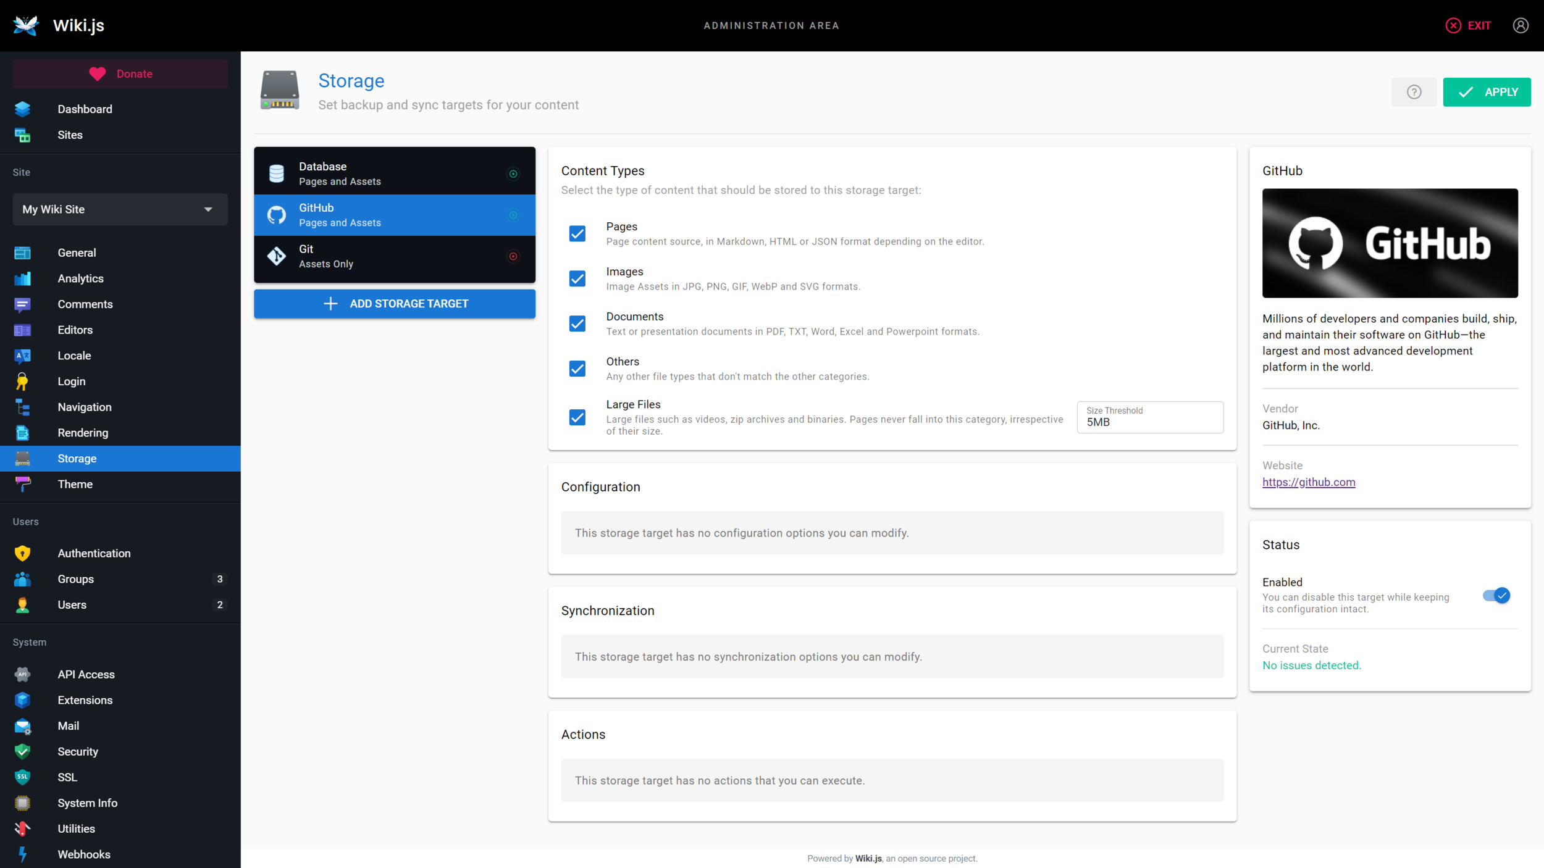Uncheck the Pages content type checkbox
Viewport: 1544px width, 868px height.
(577, 233)
